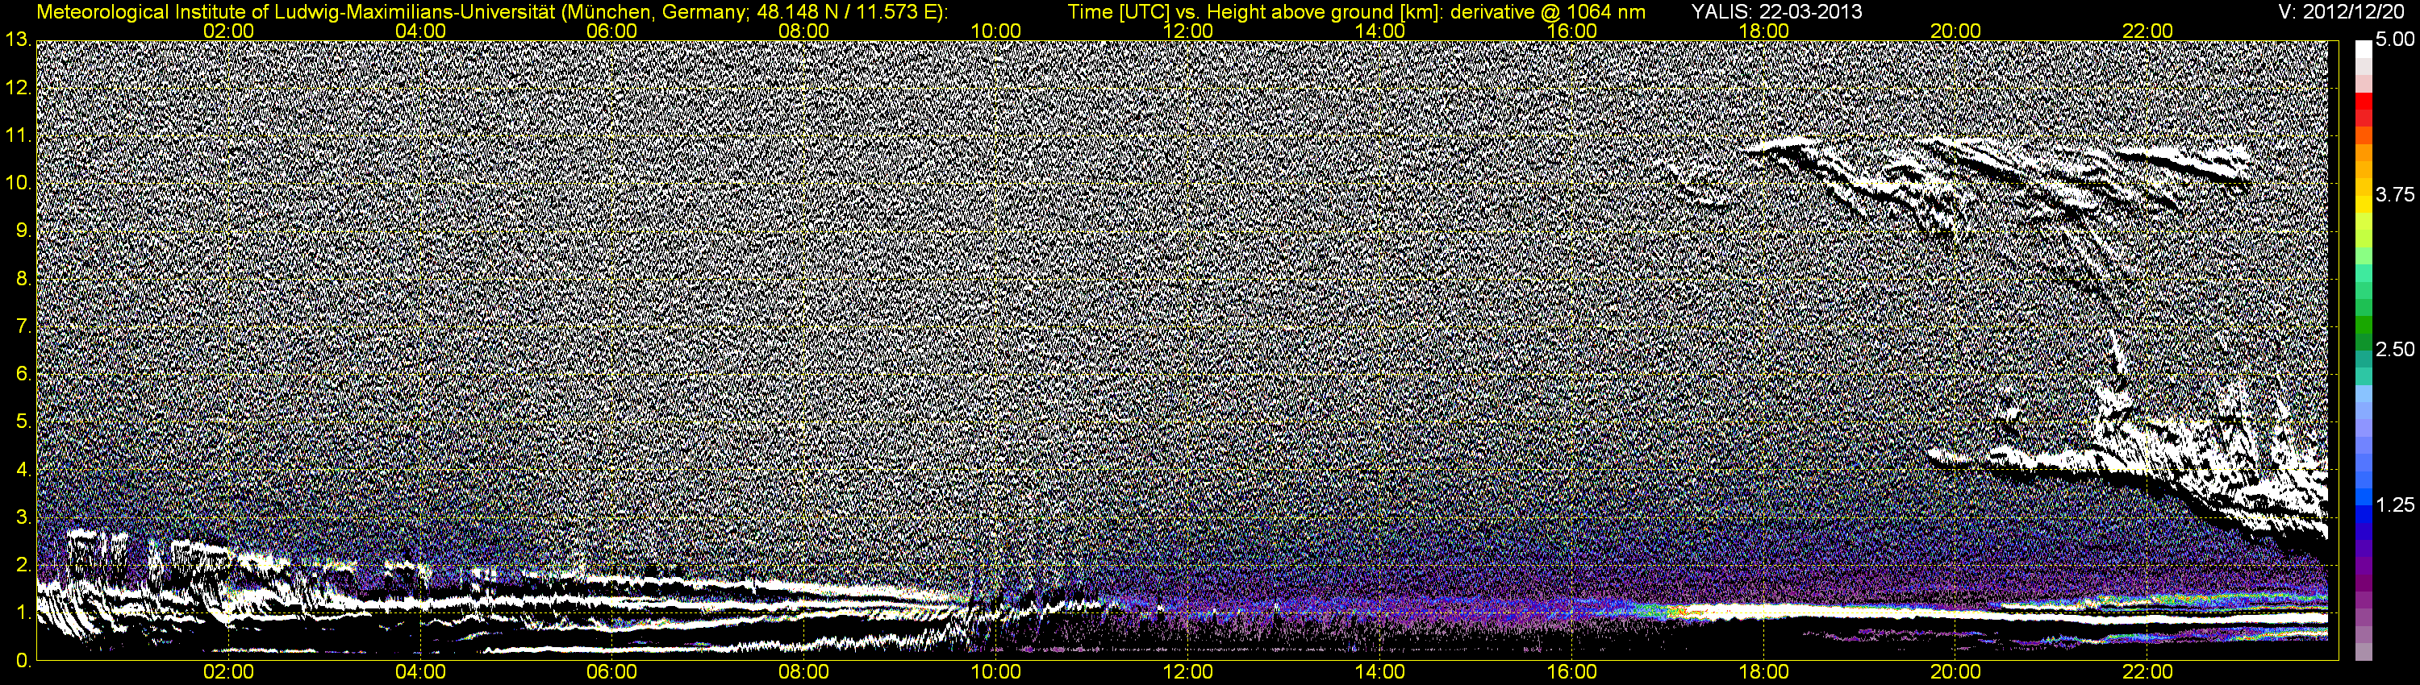Click the height axis label 3
This screenshot has width=2420, height=685.
23,518
